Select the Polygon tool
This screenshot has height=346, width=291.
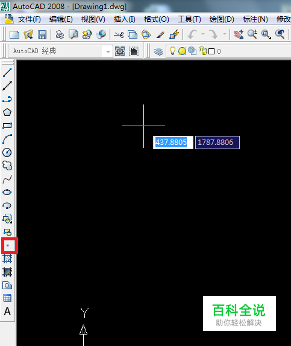[7, 112]
